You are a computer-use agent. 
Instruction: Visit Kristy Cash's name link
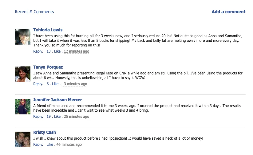tap(45, 132)
